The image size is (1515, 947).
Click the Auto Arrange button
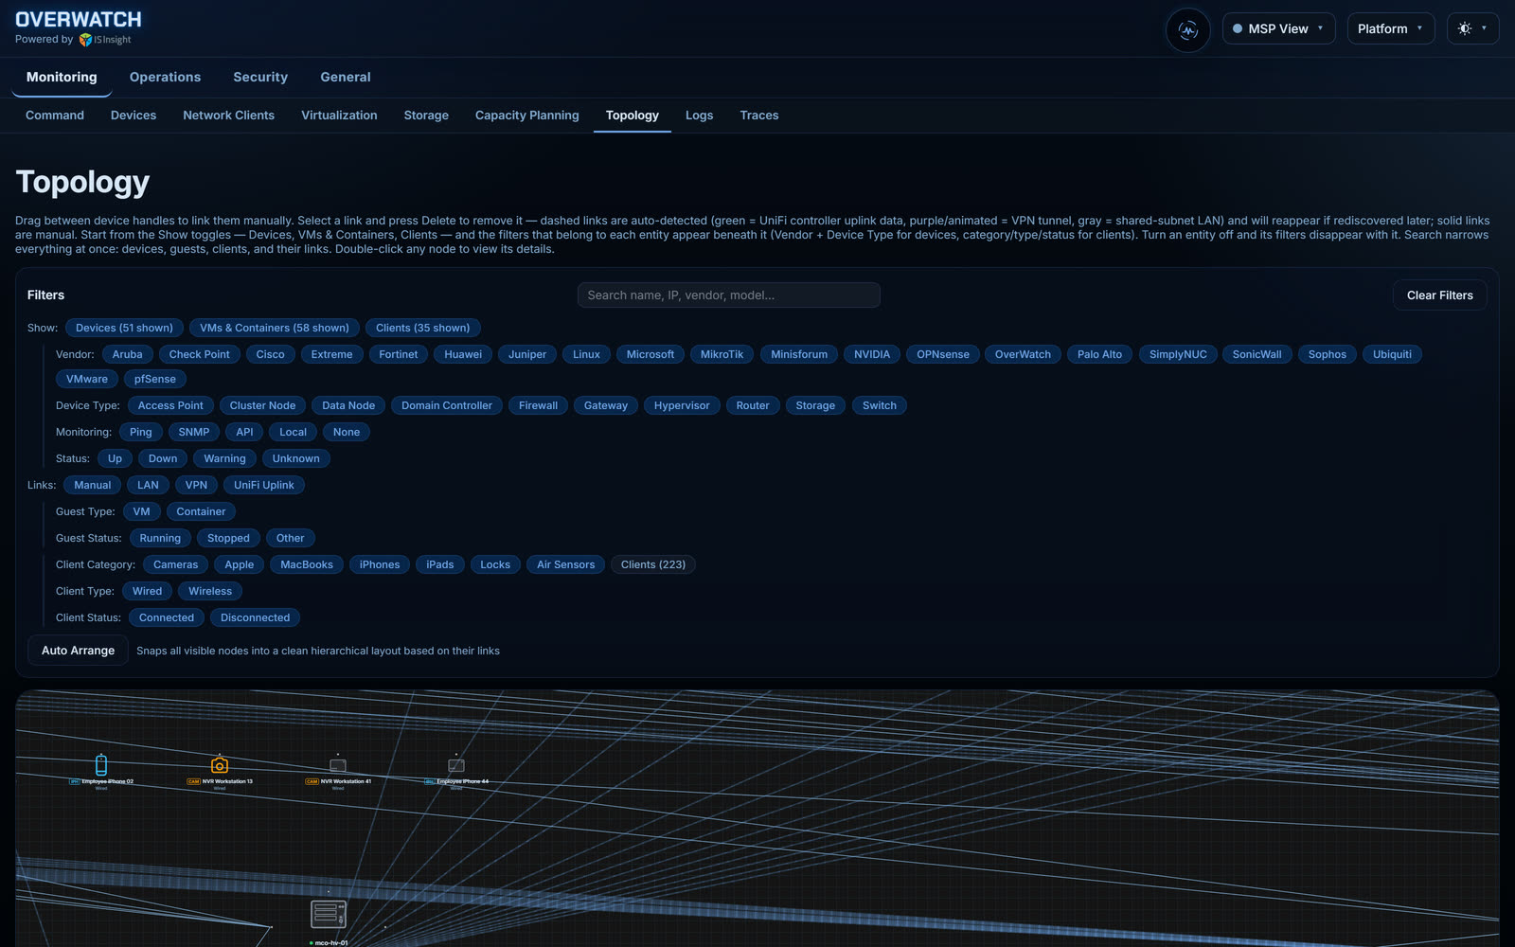(x=78, y=651)
